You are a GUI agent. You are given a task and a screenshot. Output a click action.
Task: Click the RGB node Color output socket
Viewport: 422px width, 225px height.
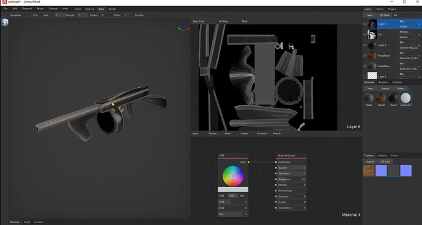coord(248,162)
